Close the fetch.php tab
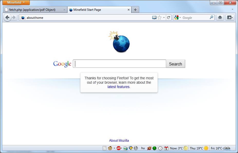 [x=64, y=10]
